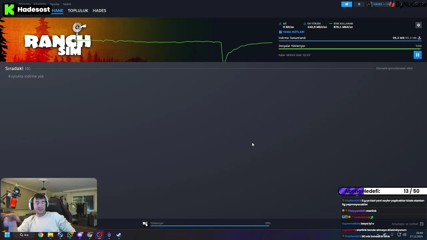Click 'Kuyrukta indirme yok' text
Viewport: 427px width, 240px height.
[26, 76]
